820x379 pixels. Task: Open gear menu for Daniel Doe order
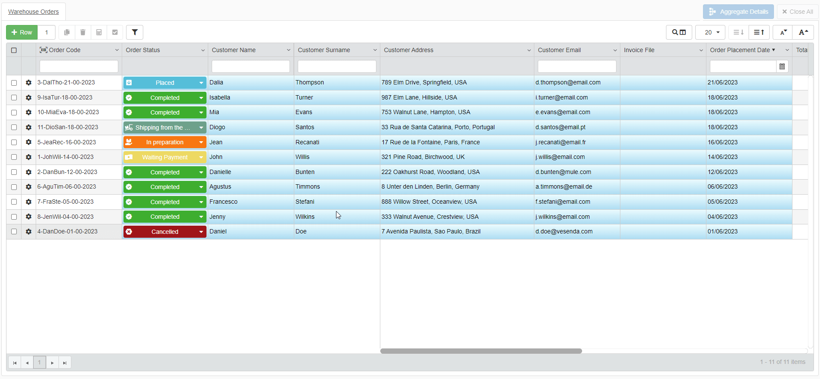point(28,232)
